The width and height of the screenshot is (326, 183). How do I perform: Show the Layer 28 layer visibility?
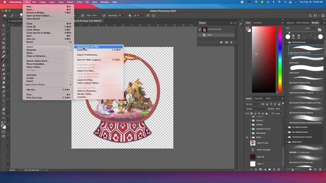coord(247,157)
